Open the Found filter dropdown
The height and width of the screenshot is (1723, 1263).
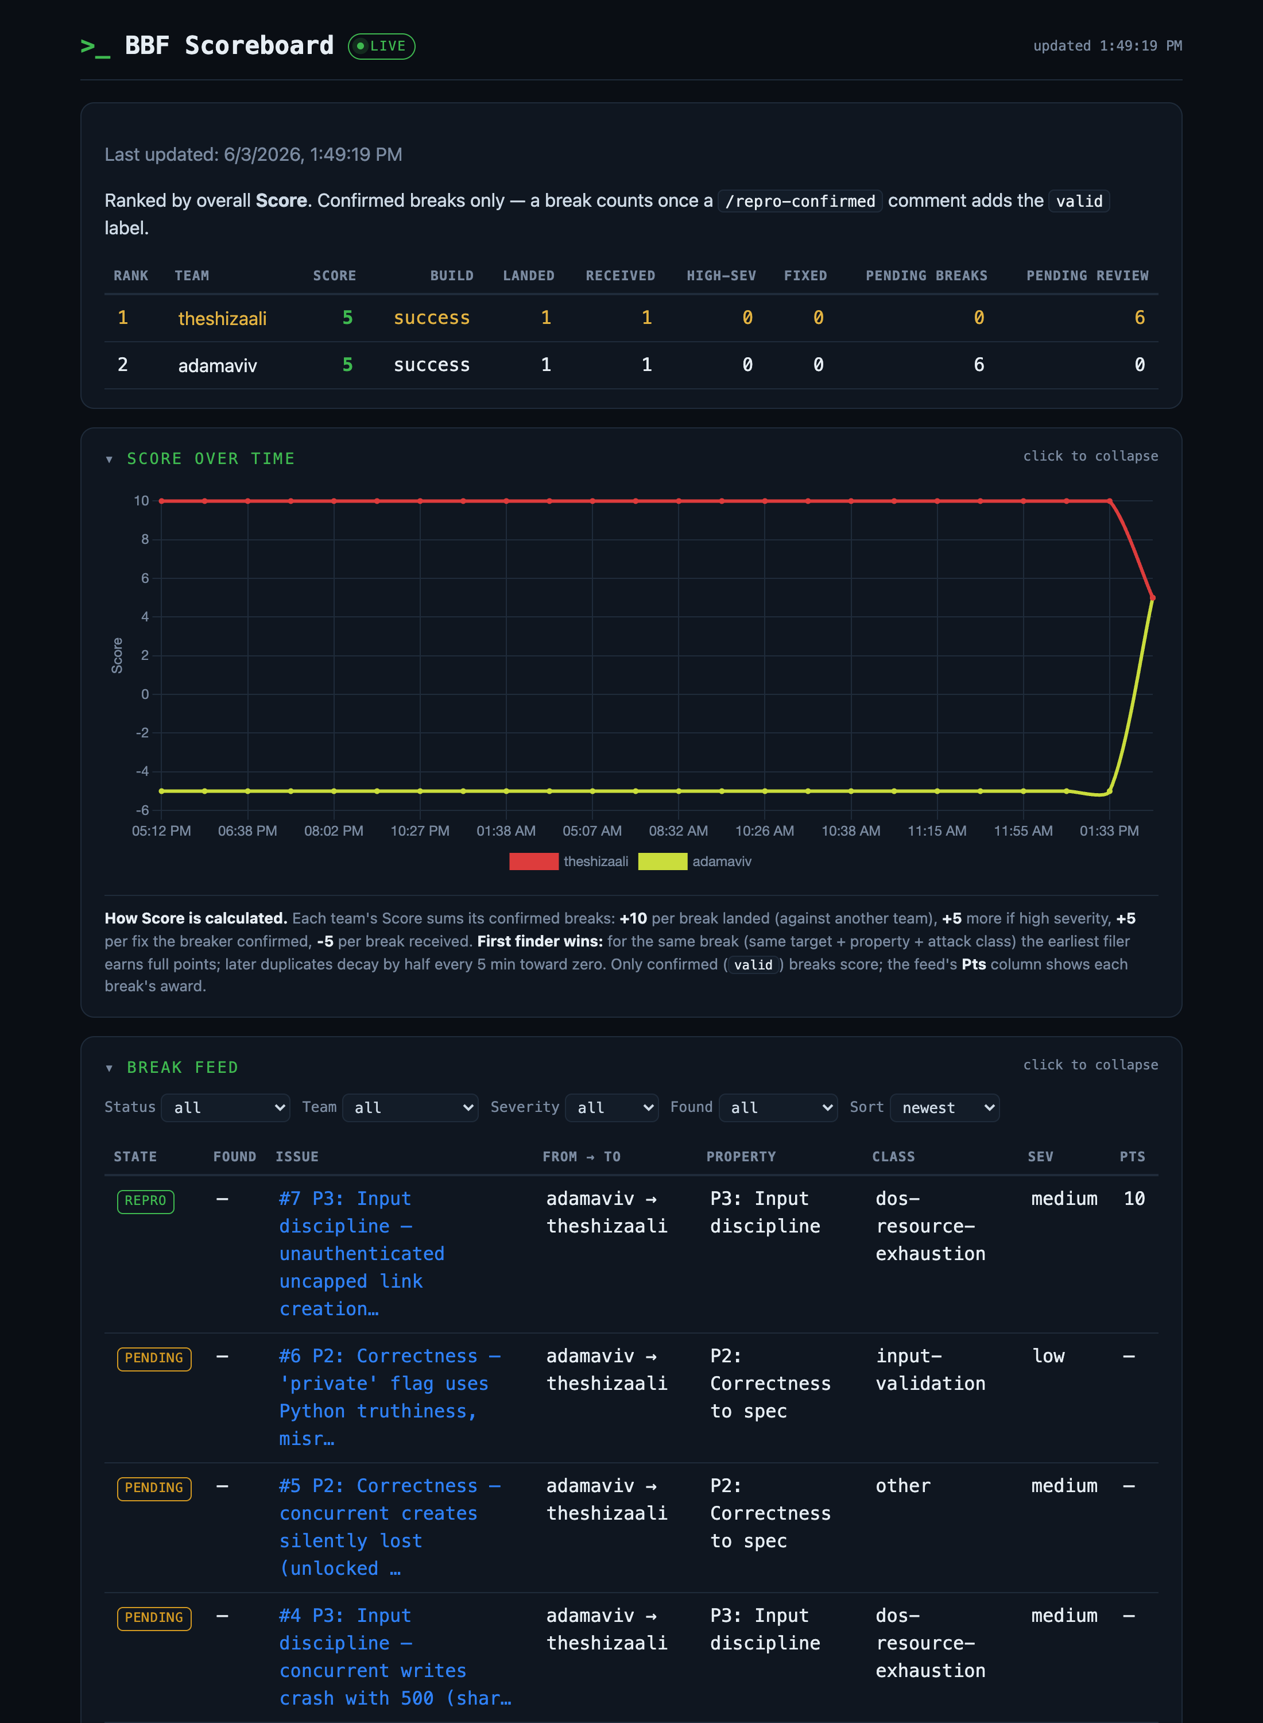coord(778,1107)
